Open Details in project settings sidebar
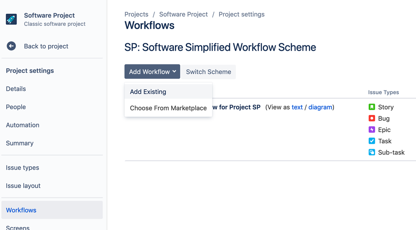Viewport: 416px width, 230px height. (16, 89)
